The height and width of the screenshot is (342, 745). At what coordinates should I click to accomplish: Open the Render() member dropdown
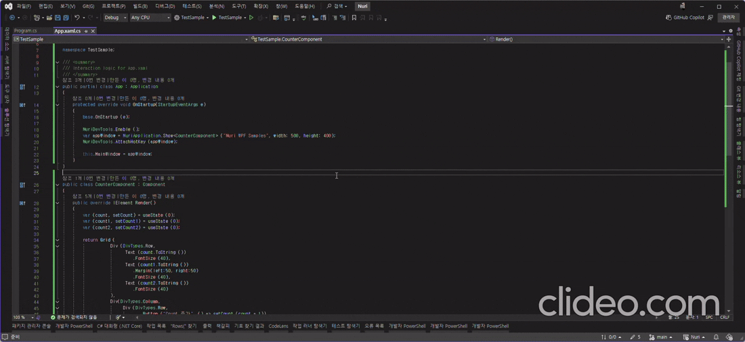coord(607,39)
